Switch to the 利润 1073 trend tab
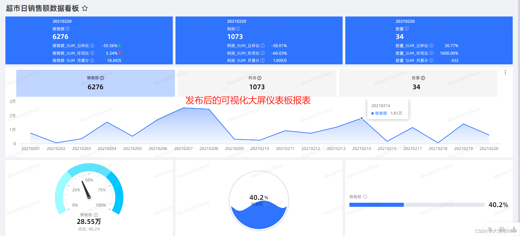This screenshot has height=236, width=520. click(x=257, y=83)
